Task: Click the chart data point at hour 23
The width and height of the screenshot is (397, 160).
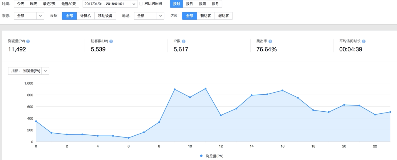Action: tap(390, 112)
